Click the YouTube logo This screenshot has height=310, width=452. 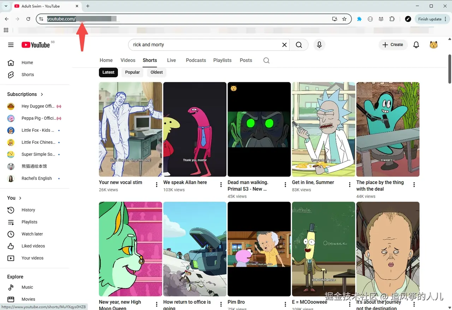click(x=36, y=45)
